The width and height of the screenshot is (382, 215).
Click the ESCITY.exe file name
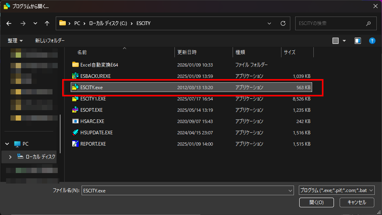(x=92, y=88)
